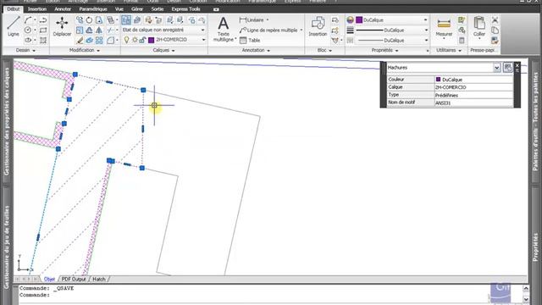Click the Insertion block tool
Screen dimensions: 542x305
click(318, 27)
